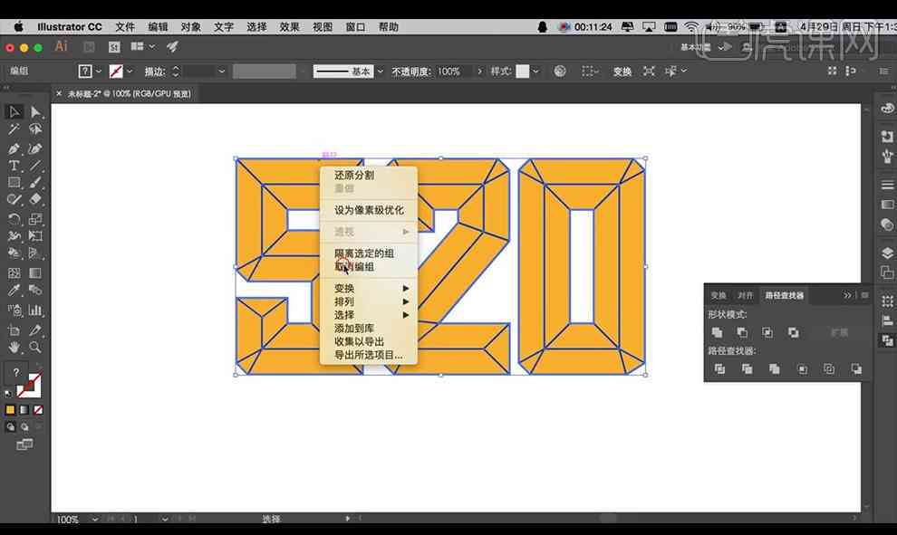Switch to the 变换 panel tab
The width and height of the screenshot is (897, 535).
[x=719, y=295]
